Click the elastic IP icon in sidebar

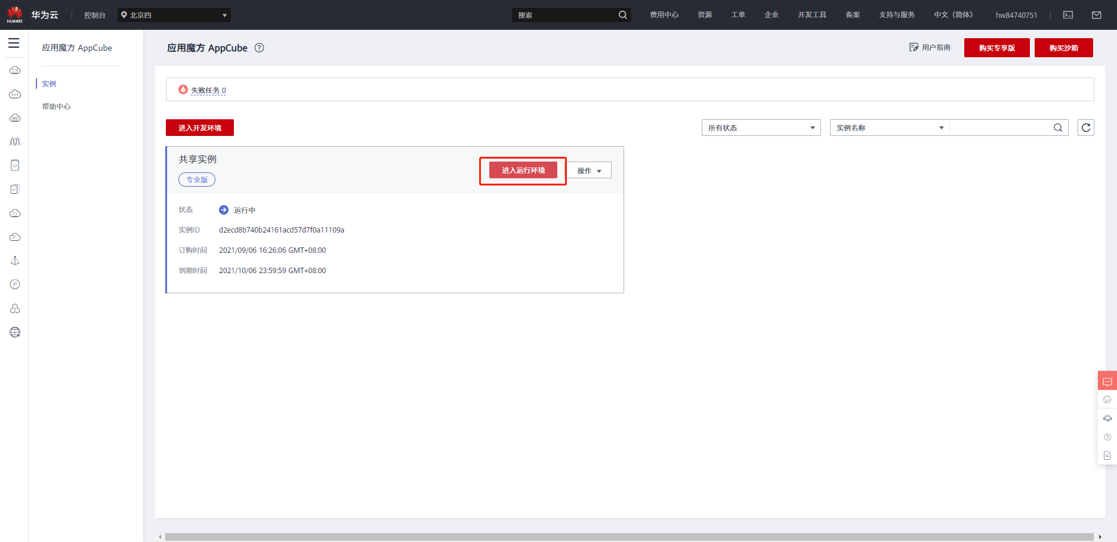[x=15, y=284]
